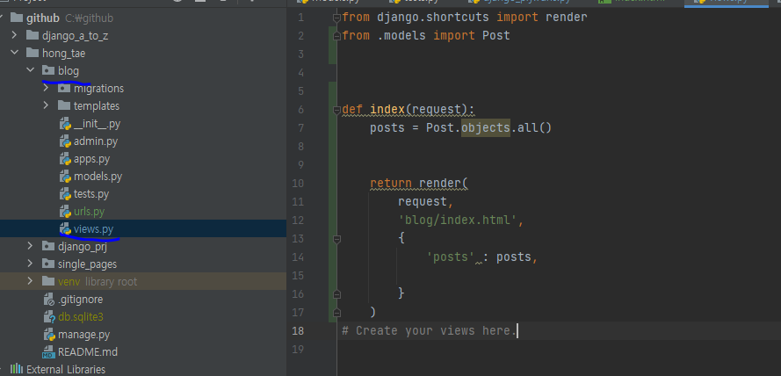Click the folder icon of the github root

(17, 18)
